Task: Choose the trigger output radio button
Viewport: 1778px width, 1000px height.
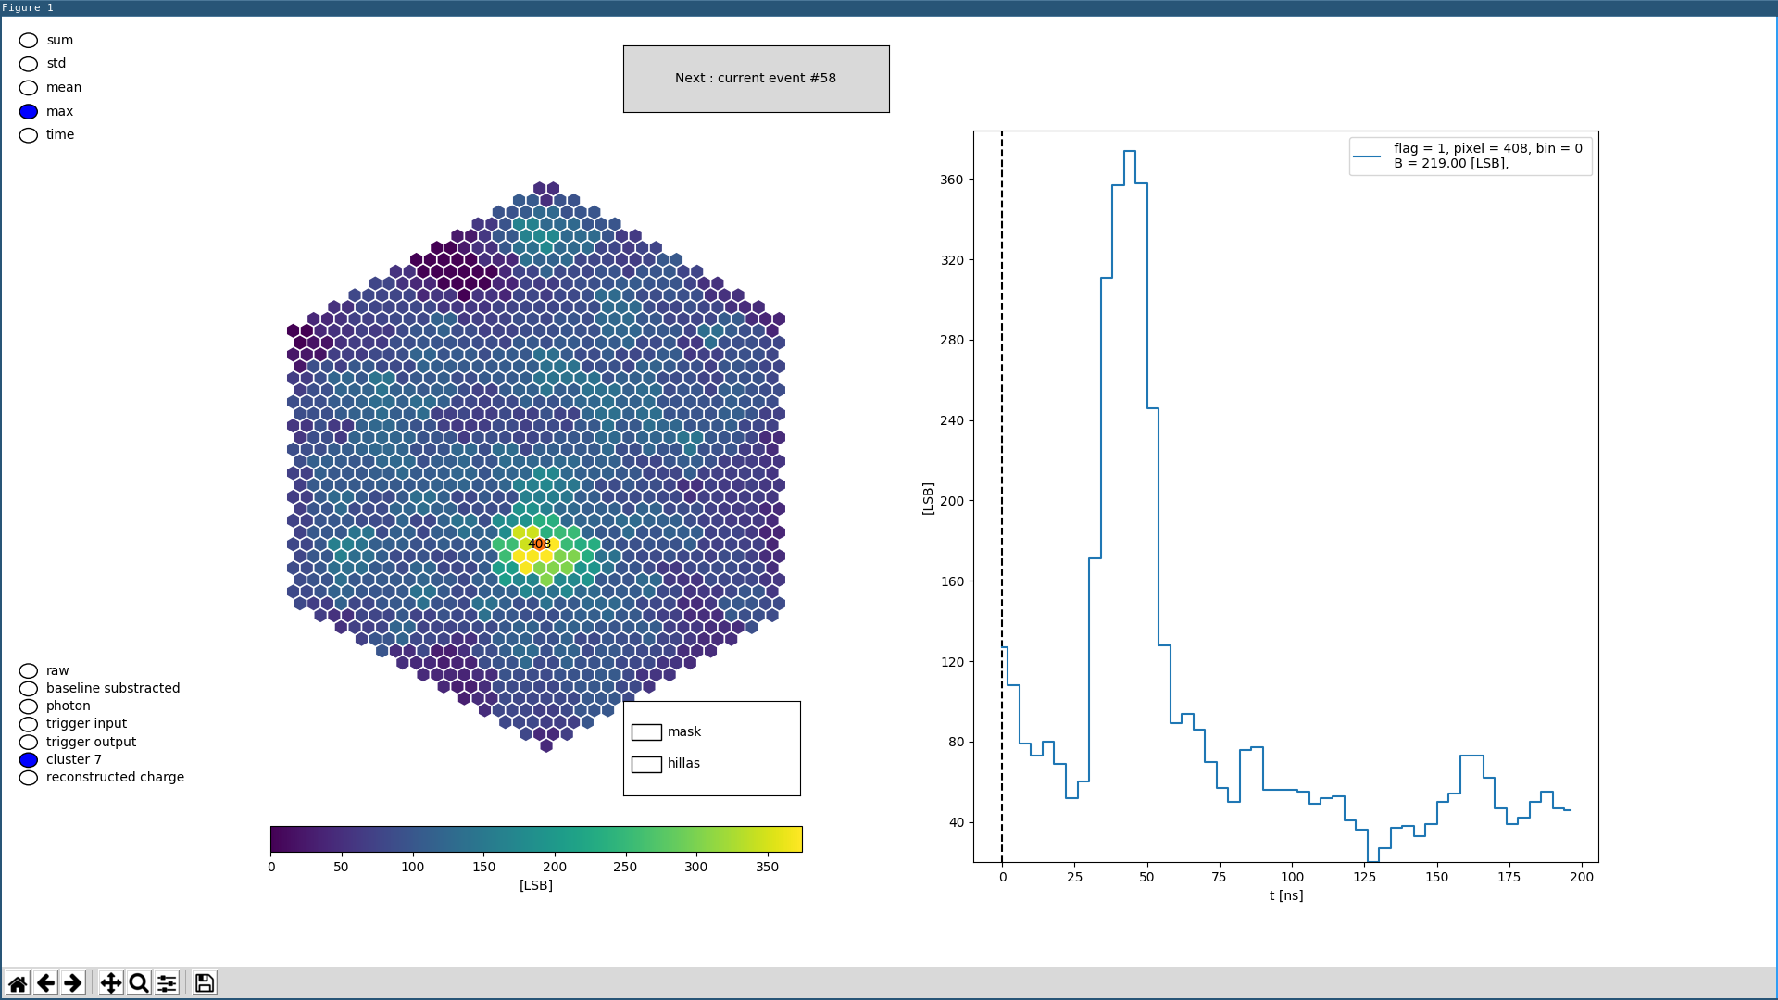Action: 29,742
